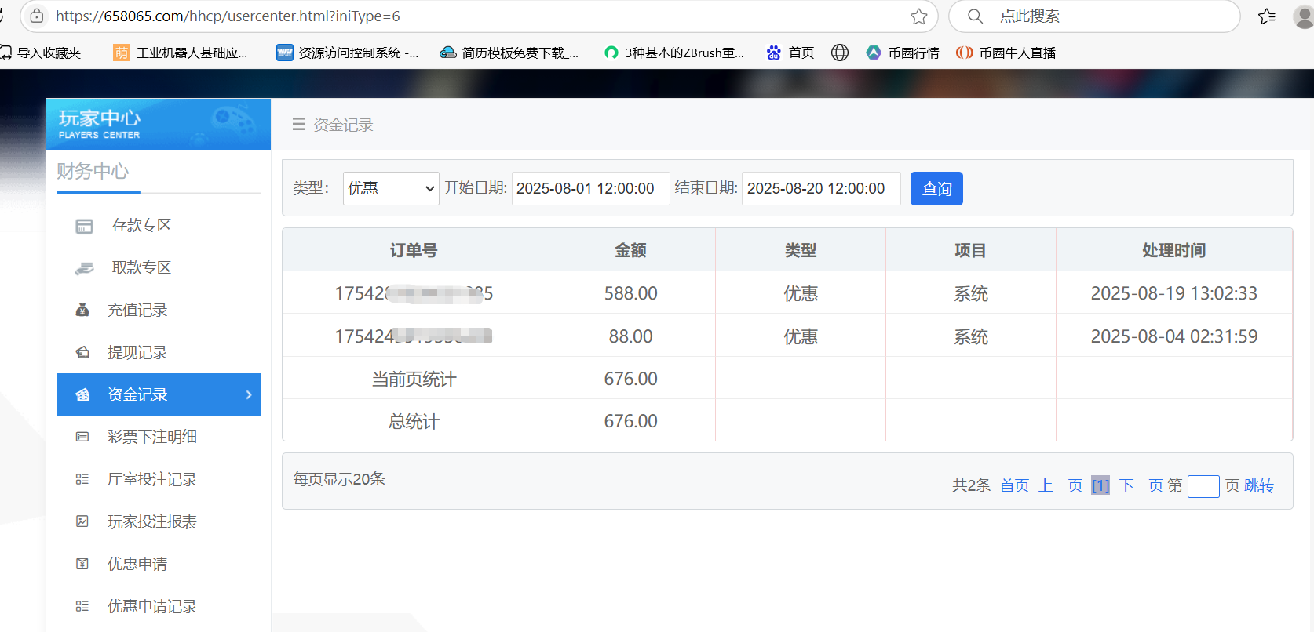This screenshot has height=632, width=1314.
Task: Open the 开始日期 date picker field
Action: coord(590,189)
